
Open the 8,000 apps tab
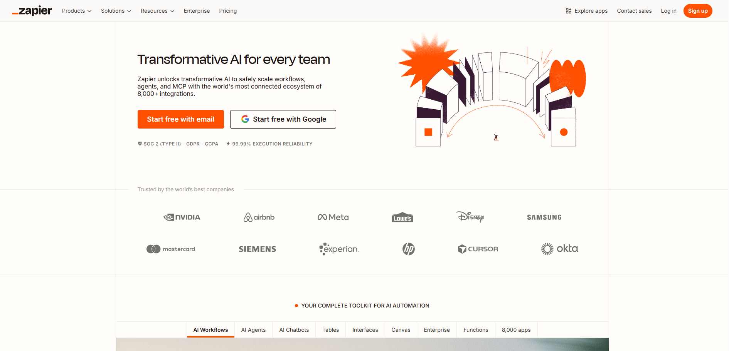click(x=516, y=330)
